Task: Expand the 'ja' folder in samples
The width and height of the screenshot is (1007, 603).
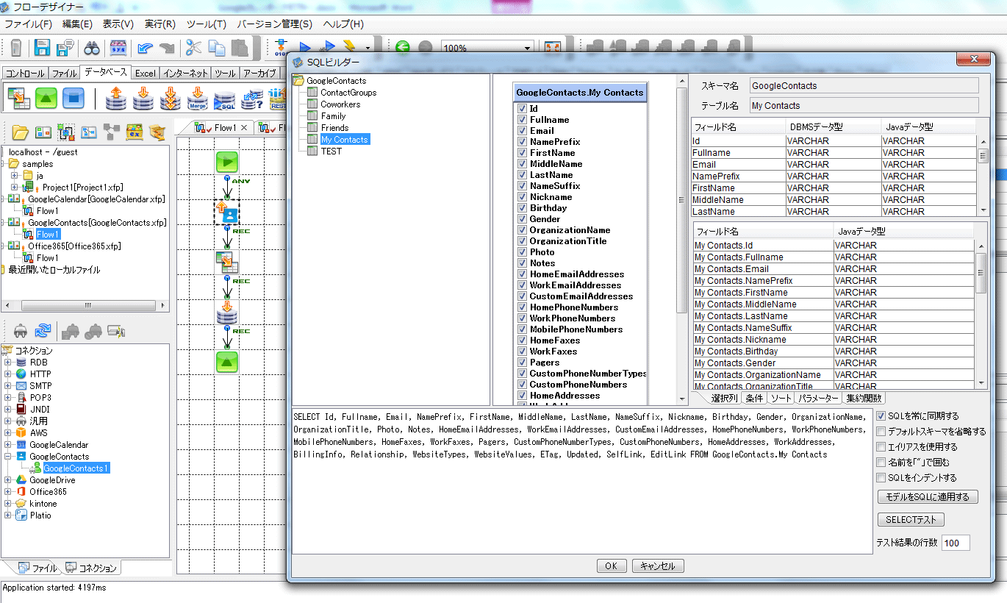Action: (14, 176)
